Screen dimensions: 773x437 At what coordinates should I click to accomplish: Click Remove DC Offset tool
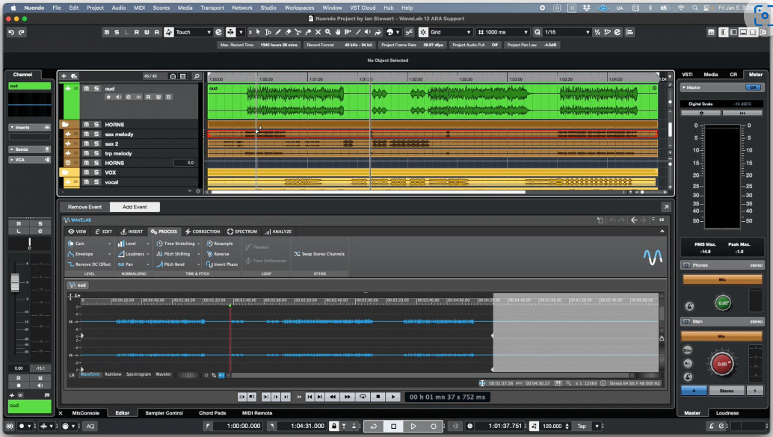pyautogui.click(x=89, y=264)
